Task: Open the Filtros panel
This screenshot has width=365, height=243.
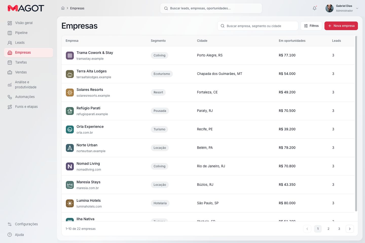Action: pyautogui.click(x=311, y=26)
